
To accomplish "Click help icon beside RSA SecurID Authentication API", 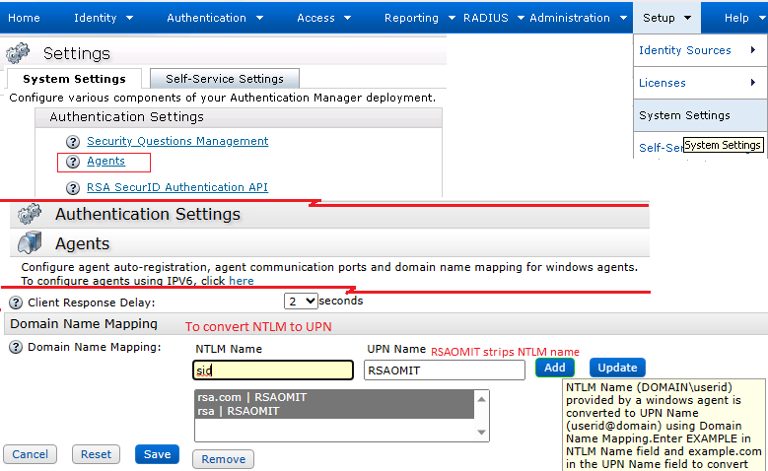I will (x=73, y=188).
